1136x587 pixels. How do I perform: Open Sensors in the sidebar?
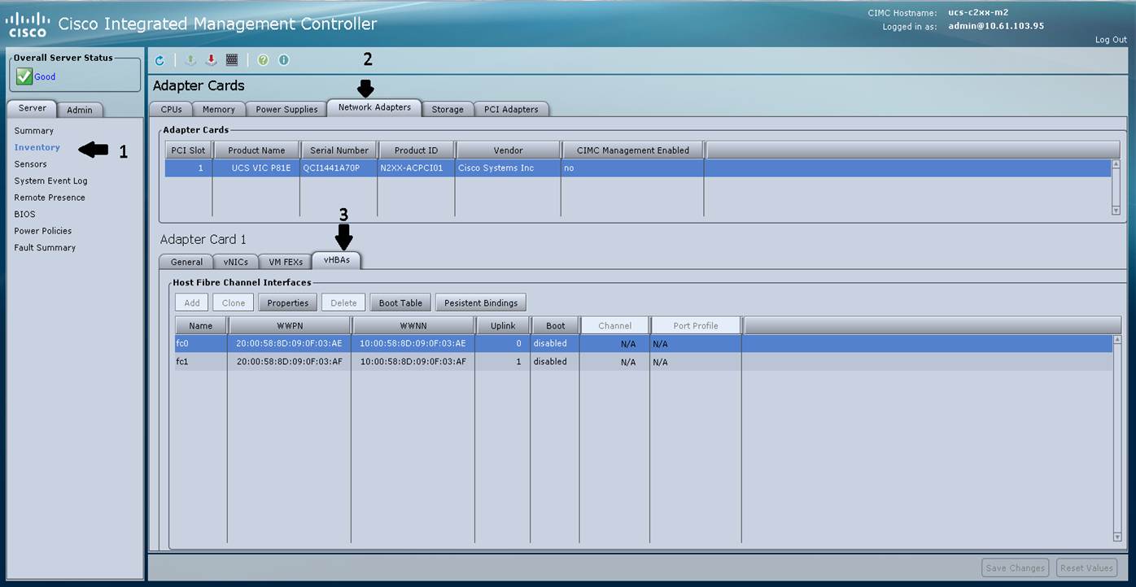click(30, 164)
